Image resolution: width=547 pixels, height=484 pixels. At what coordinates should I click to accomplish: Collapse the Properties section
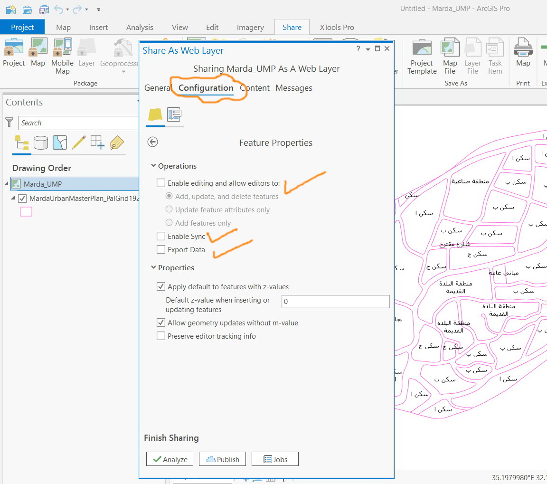click(x=153, y=267)
